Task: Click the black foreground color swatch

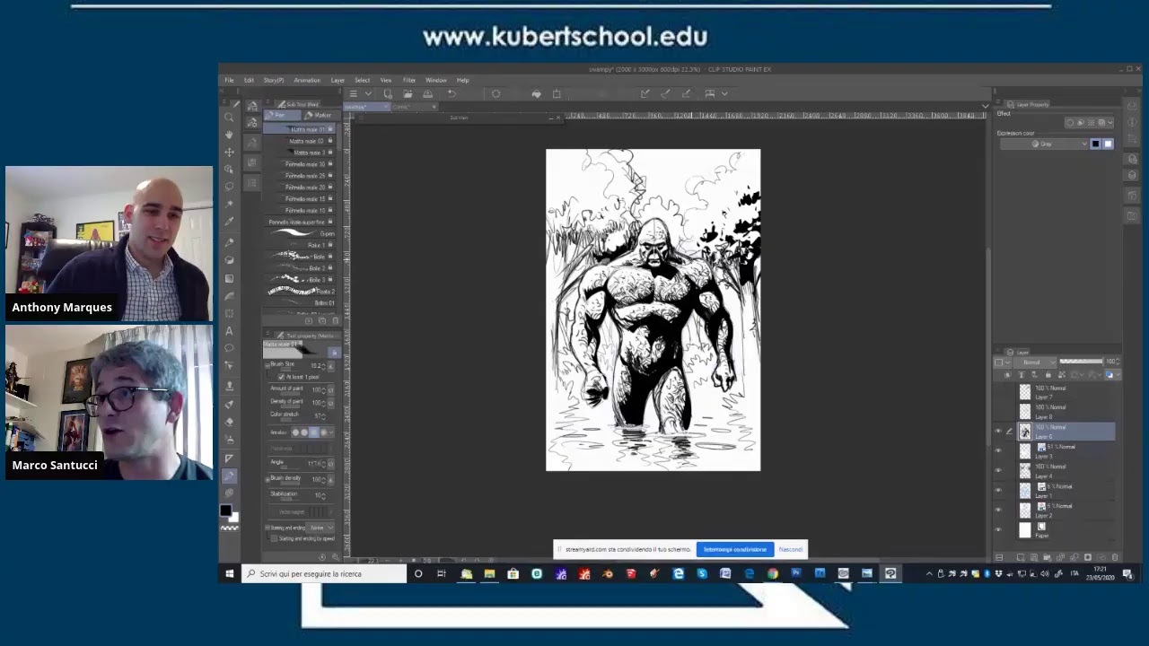Action: (x=225, y=511)
